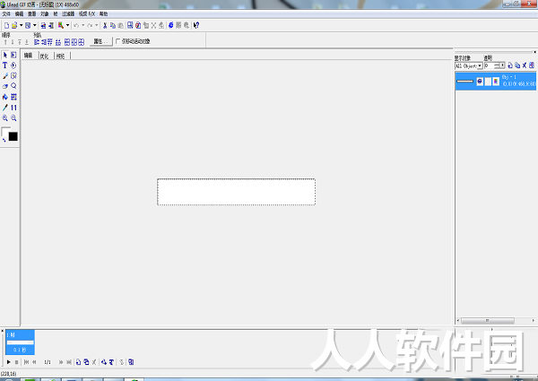
Task: Switch to the 预览 (Preview) tab
Action: tap(60, 56)
